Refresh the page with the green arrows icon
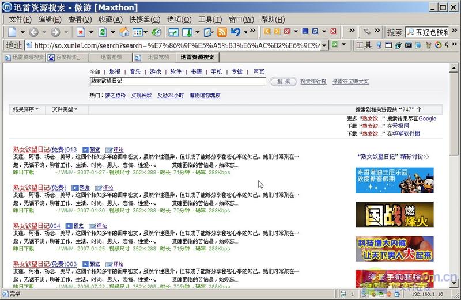The image size is (461, 300). [x=103, y=32]
